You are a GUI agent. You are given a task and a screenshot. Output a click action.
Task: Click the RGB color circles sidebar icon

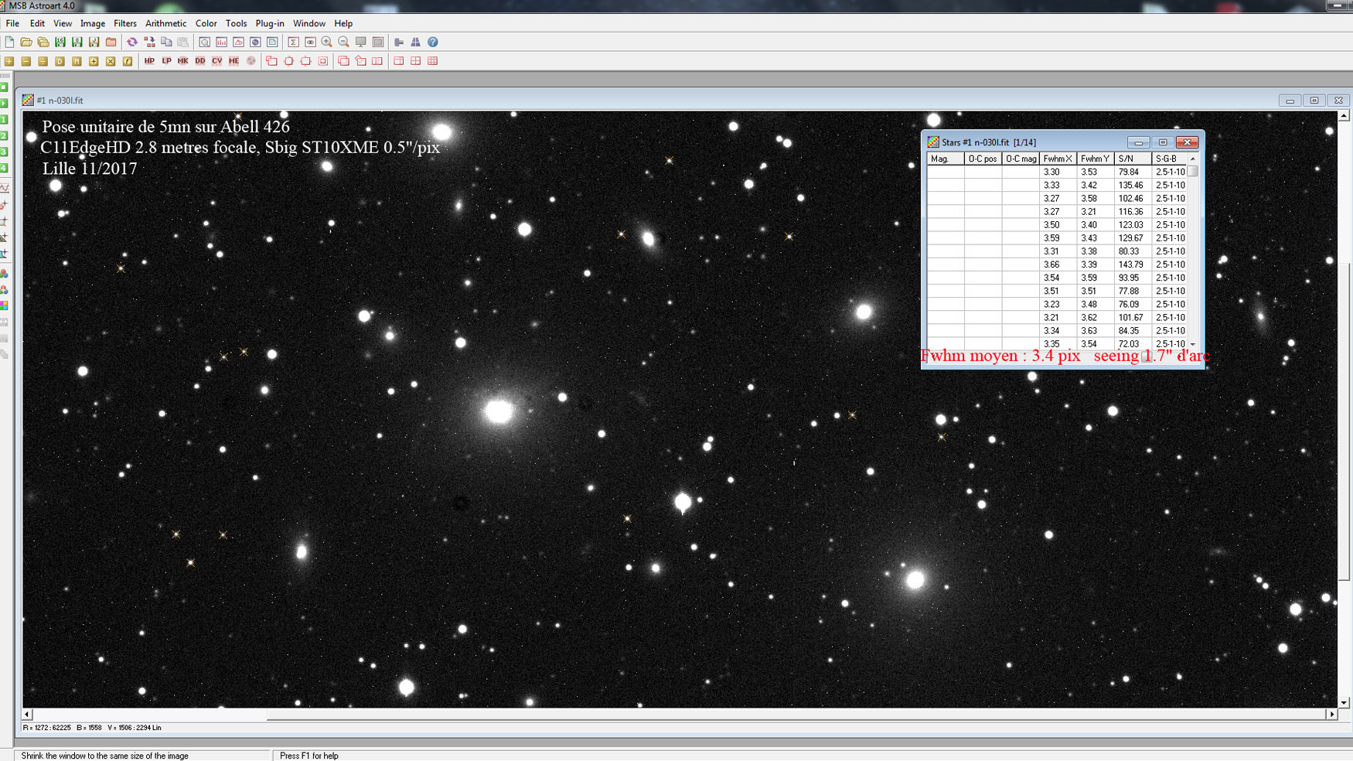click(4, 275)
